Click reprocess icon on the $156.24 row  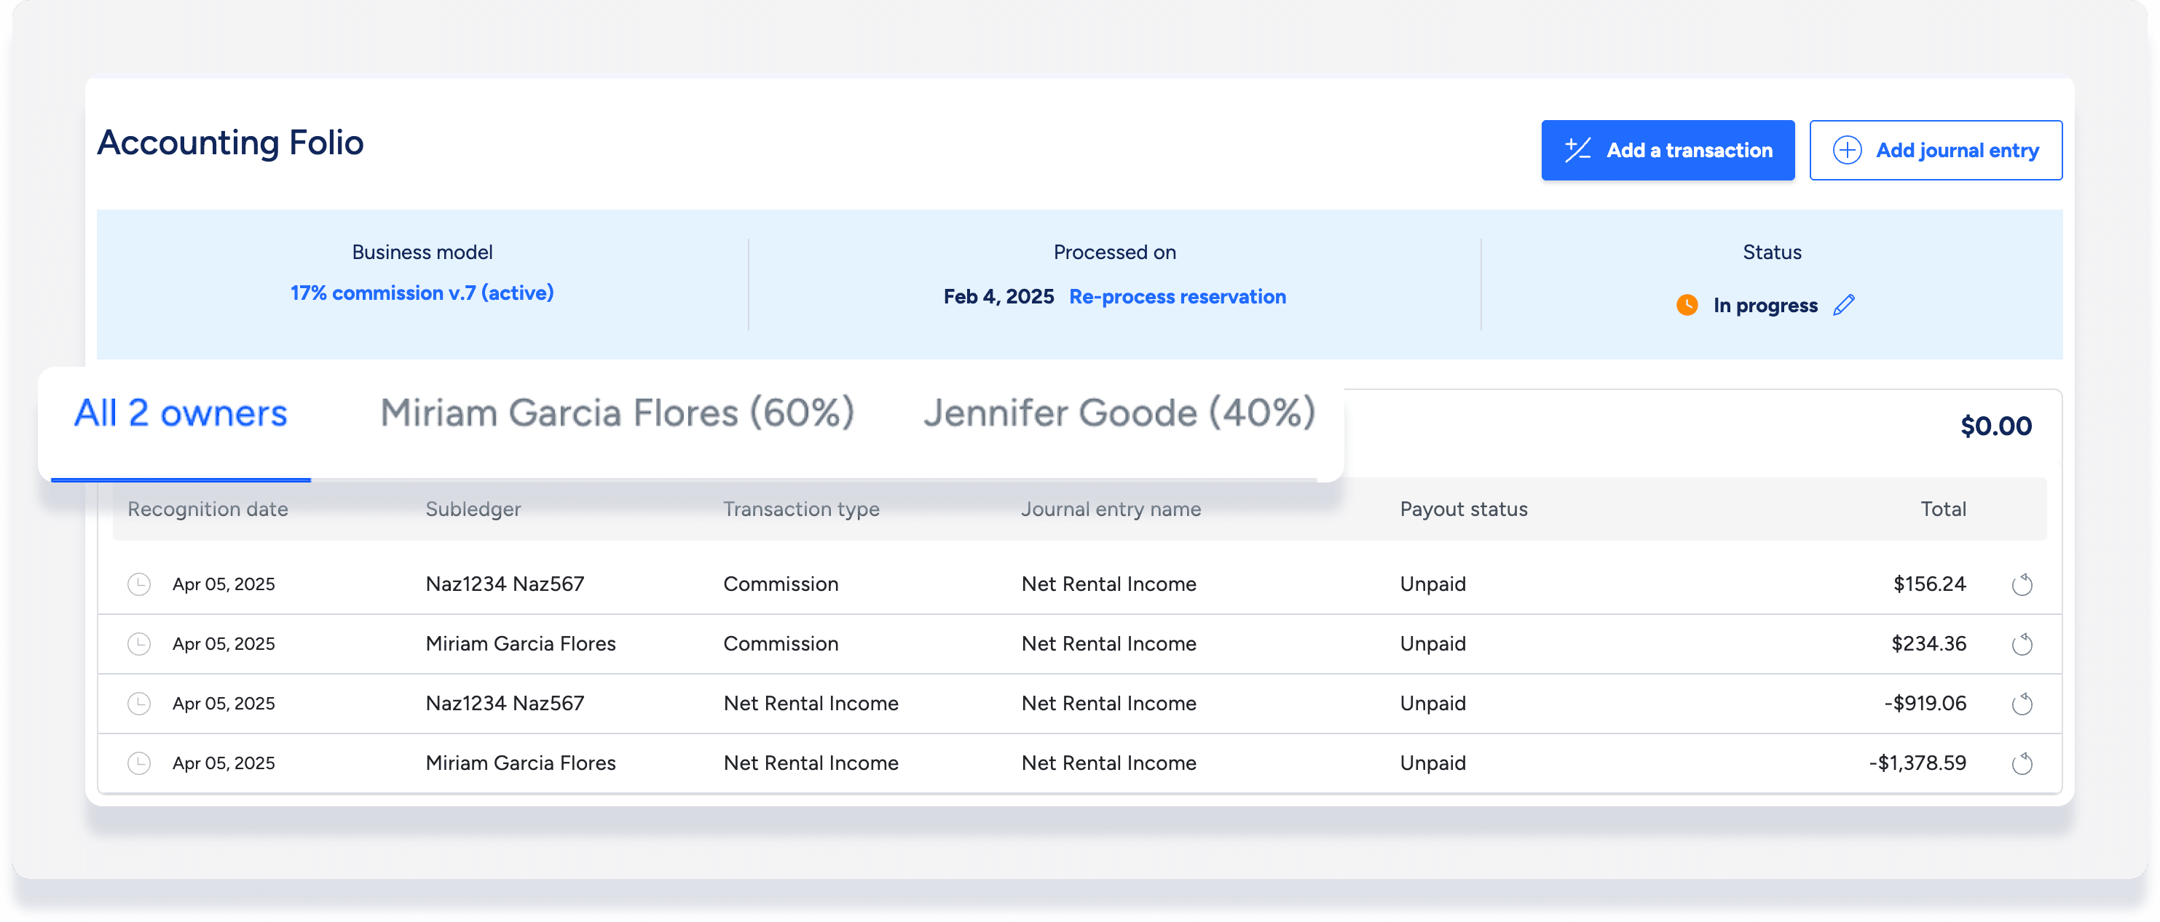(2022, 584)
